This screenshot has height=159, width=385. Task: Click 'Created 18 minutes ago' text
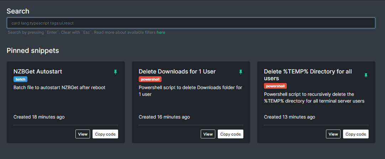[x=39, y=117]
